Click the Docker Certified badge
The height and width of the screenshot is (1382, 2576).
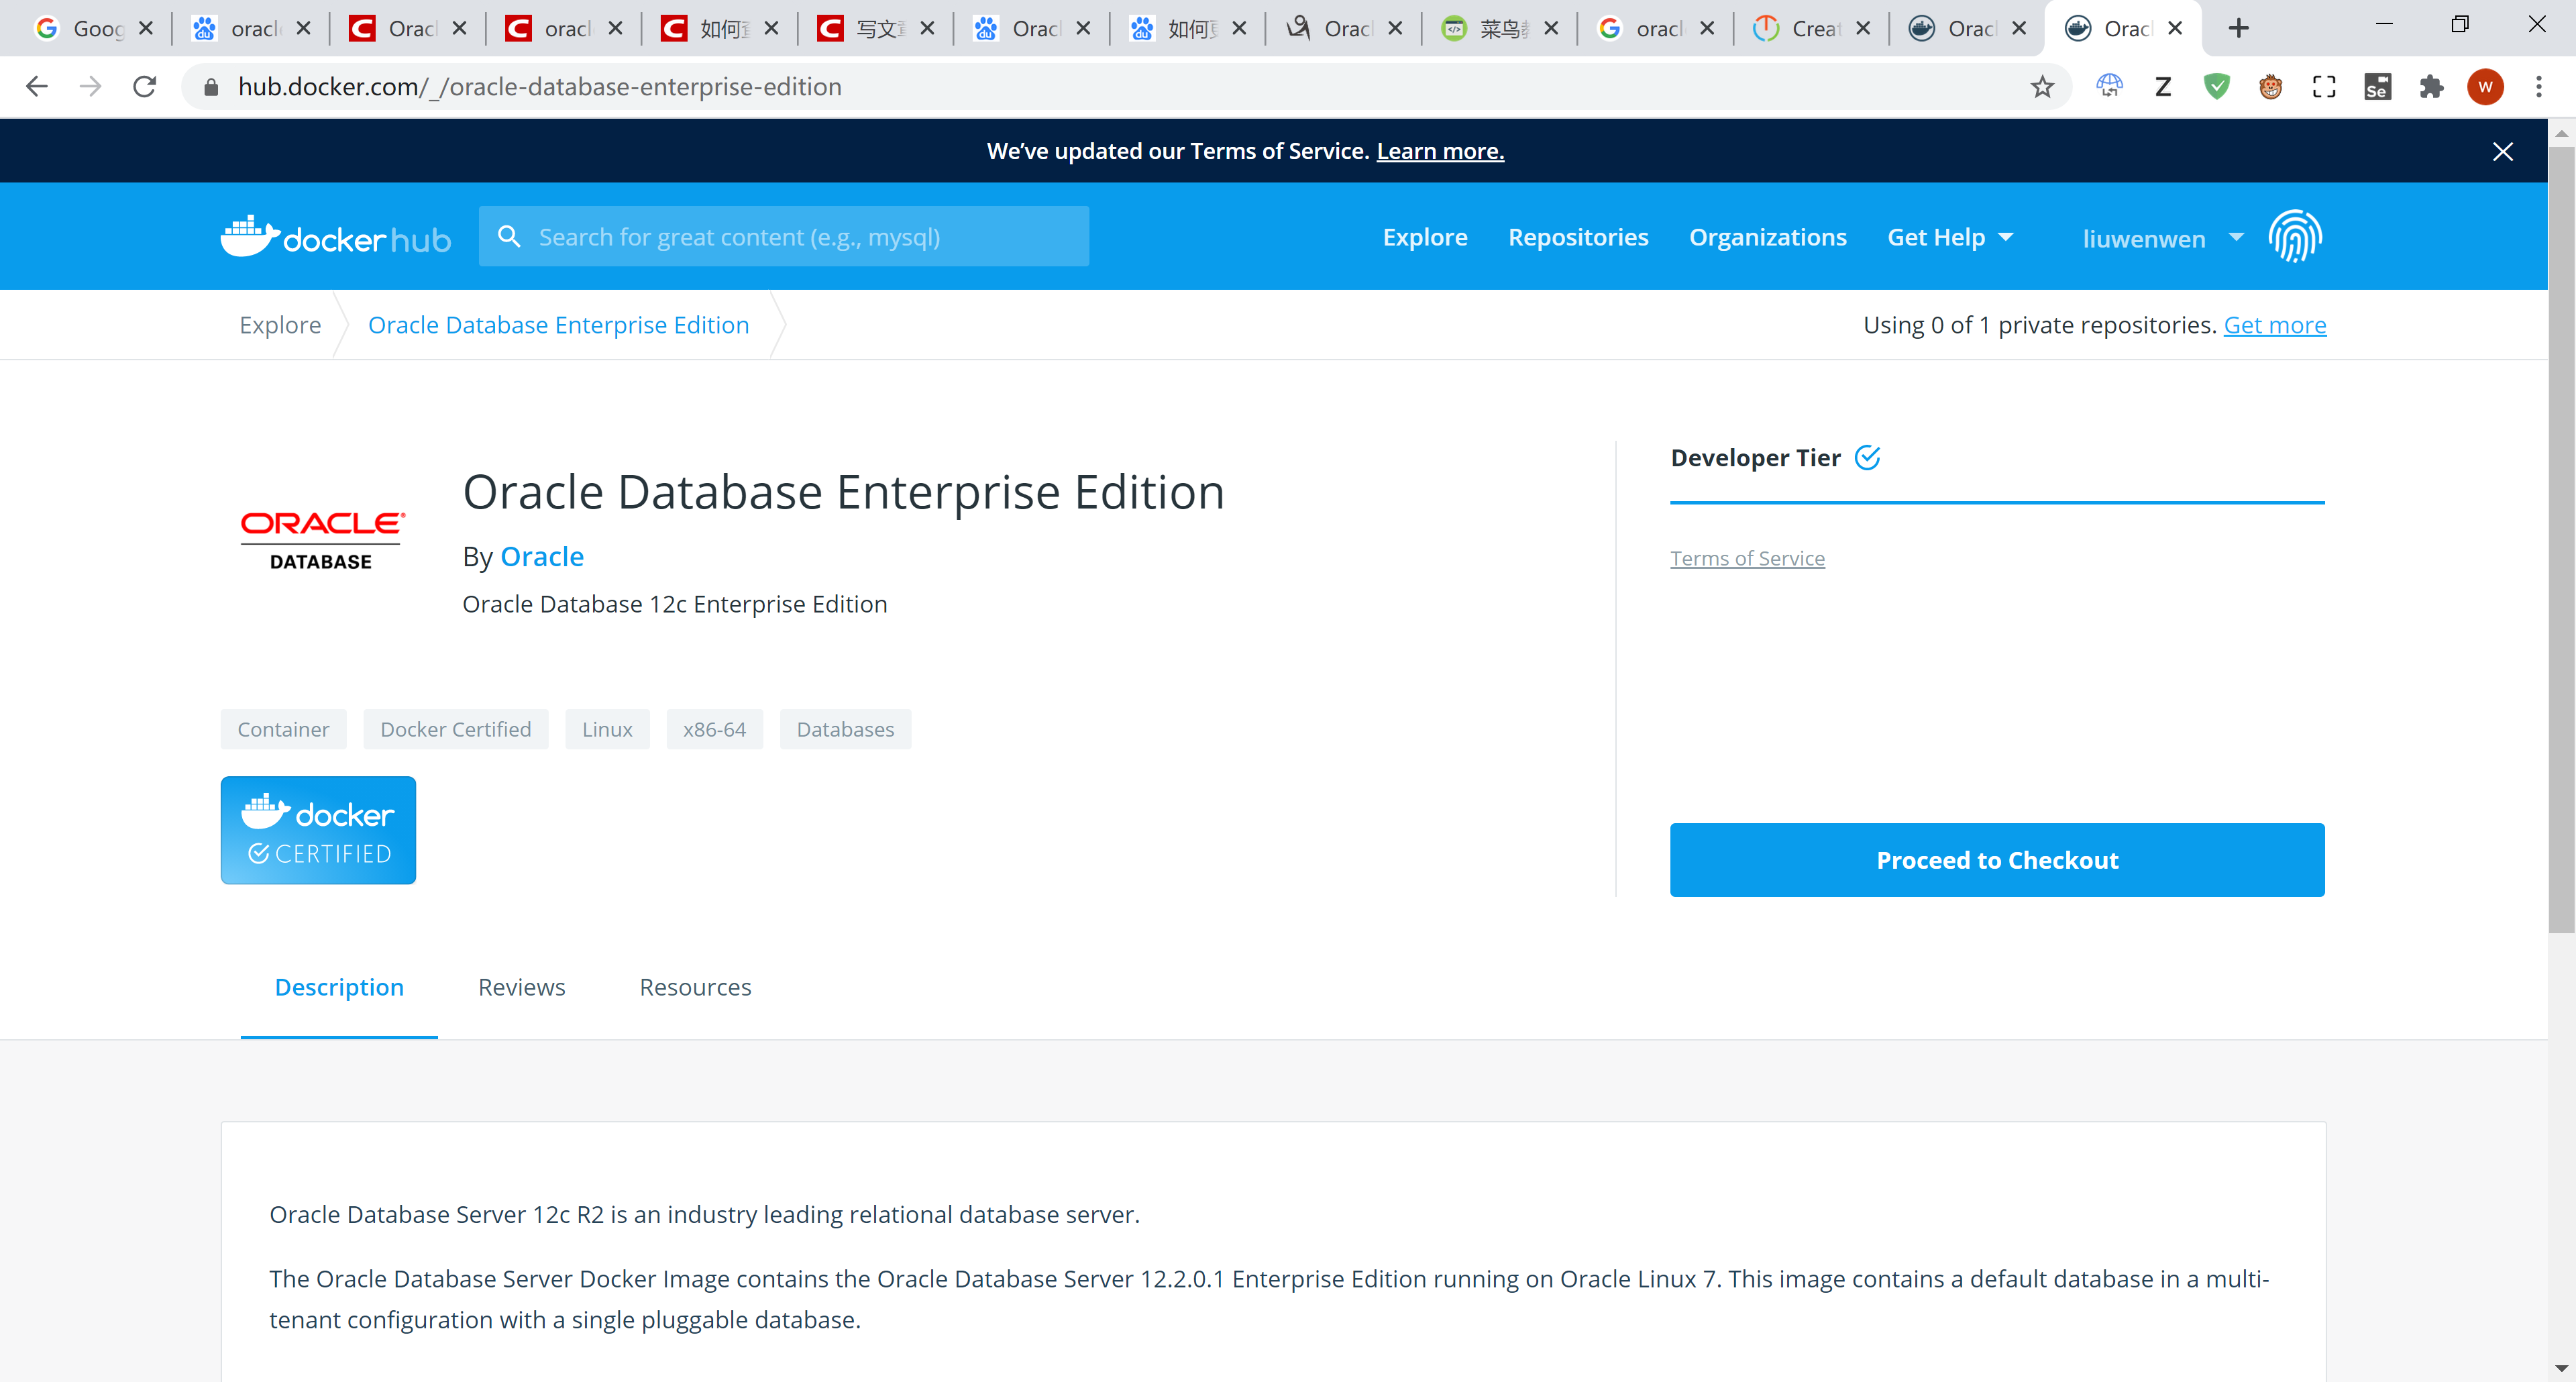[x=318, y=830]
